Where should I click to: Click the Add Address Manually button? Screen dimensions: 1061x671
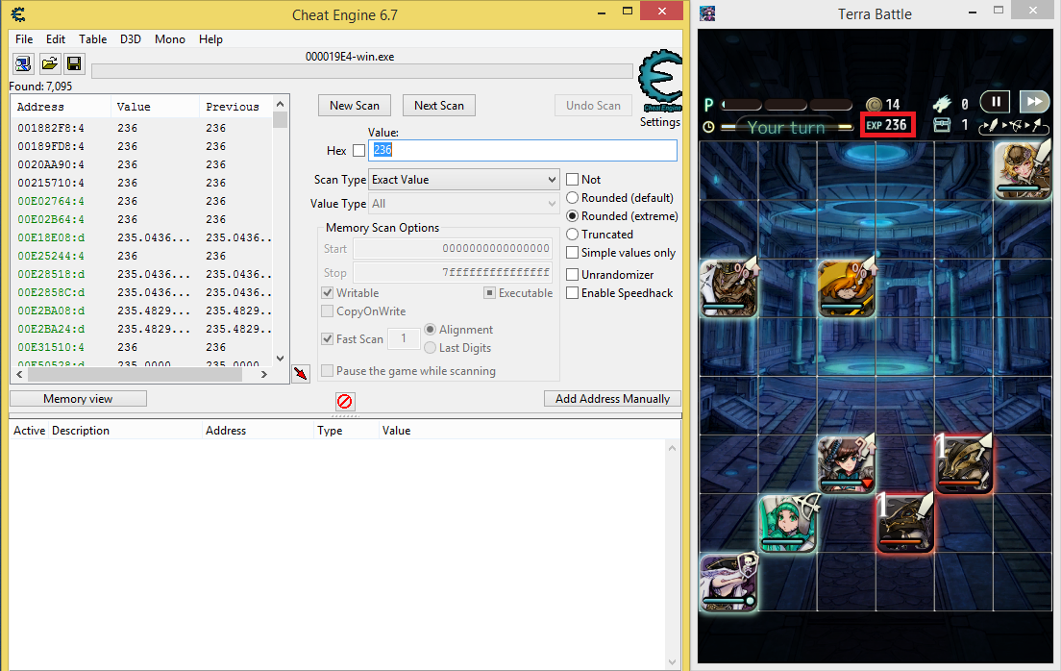point(612,399)
